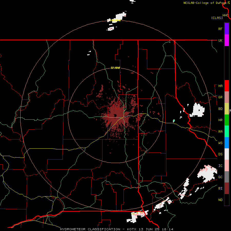Pick the dark green HR legend swatch
231x231 pixels.
(x=227, y=120)
